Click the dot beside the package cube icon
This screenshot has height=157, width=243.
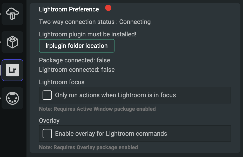1,42
